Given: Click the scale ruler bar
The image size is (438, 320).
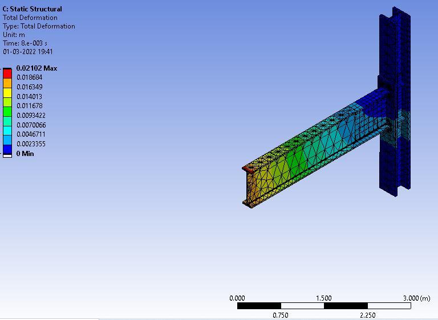Looking at the screenshot, I should click(x=324, y=306).
